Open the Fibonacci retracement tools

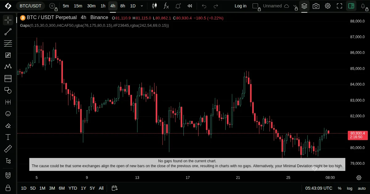pos(8,43)
